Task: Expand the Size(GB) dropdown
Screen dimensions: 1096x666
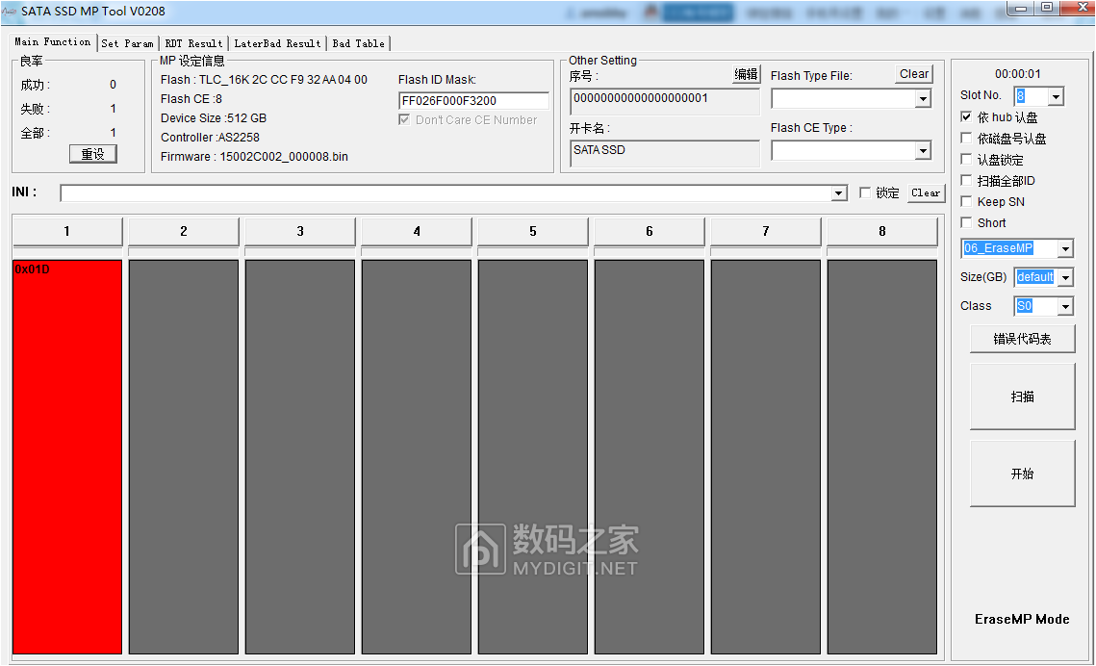Action: 1065,277
